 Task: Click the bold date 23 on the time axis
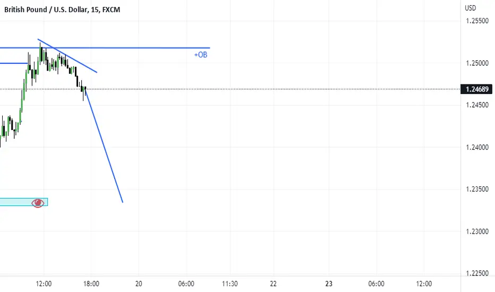329,284
